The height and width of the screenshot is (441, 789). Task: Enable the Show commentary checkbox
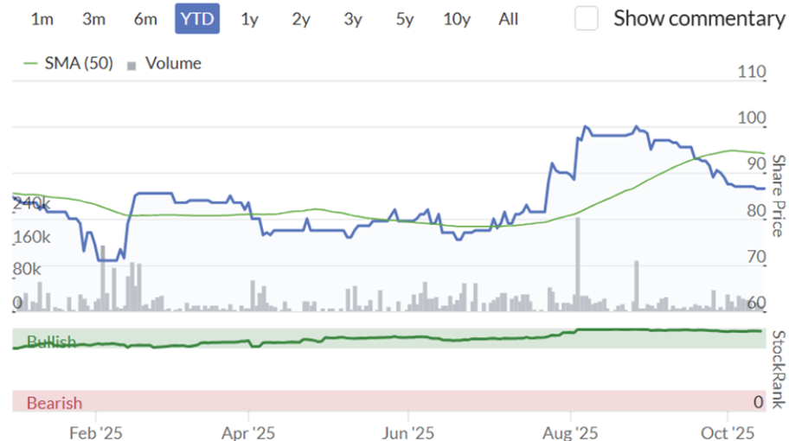(587, 18)
